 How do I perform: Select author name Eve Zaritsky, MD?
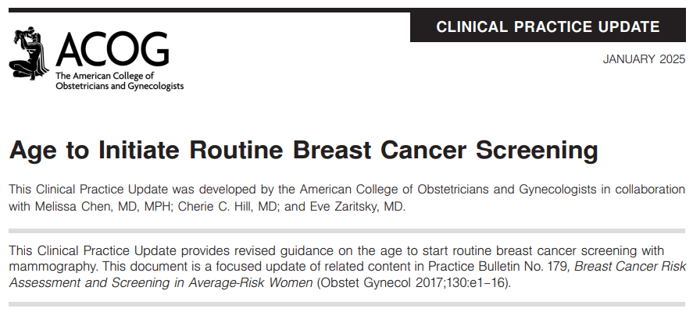(355, 207)
